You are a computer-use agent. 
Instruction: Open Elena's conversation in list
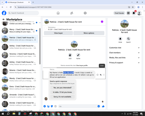(19, 88)
